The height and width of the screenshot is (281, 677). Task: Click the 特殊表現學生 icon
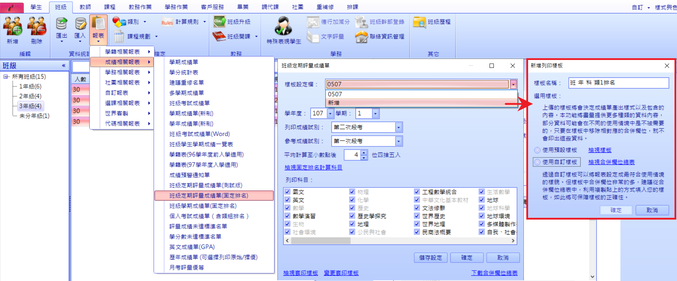pyautogui.click(x=284, y=26)
